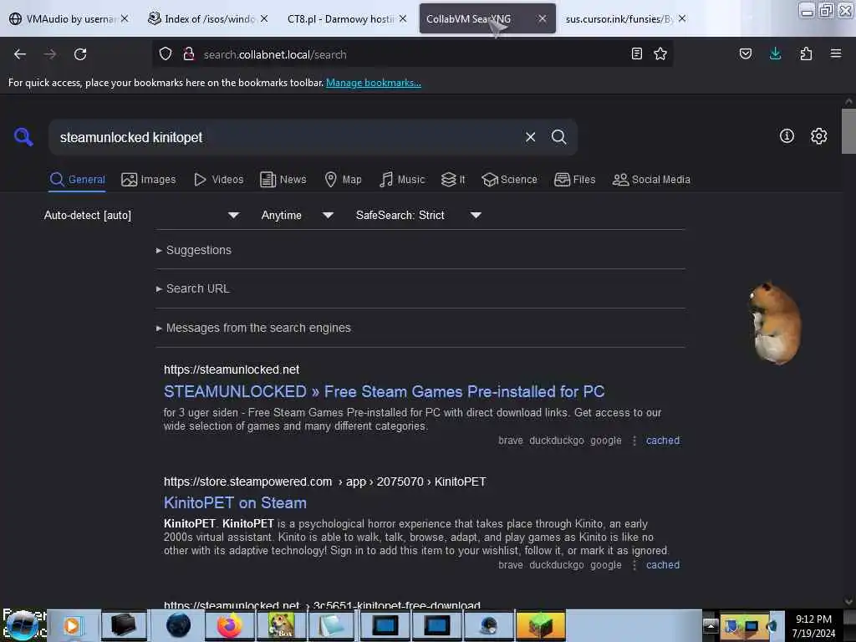Screen dimensions: 856x642
Task: Click the Manage bookmarks link
Action: [x=374, y=83]
